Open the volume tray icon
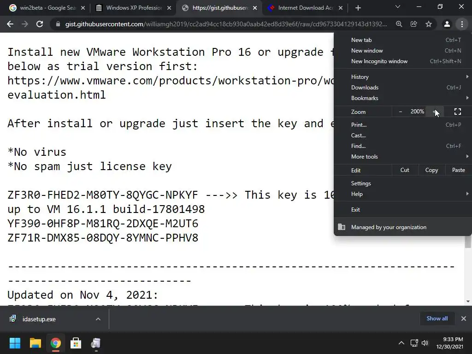 click(425, 343)
